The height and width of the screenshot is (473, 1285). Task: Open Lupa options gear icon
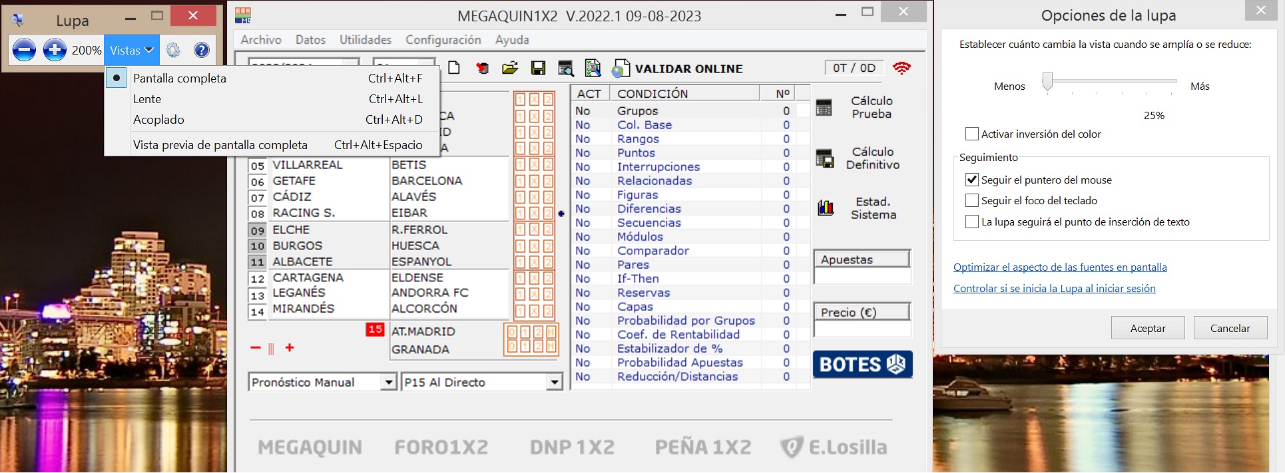point(173,50)
